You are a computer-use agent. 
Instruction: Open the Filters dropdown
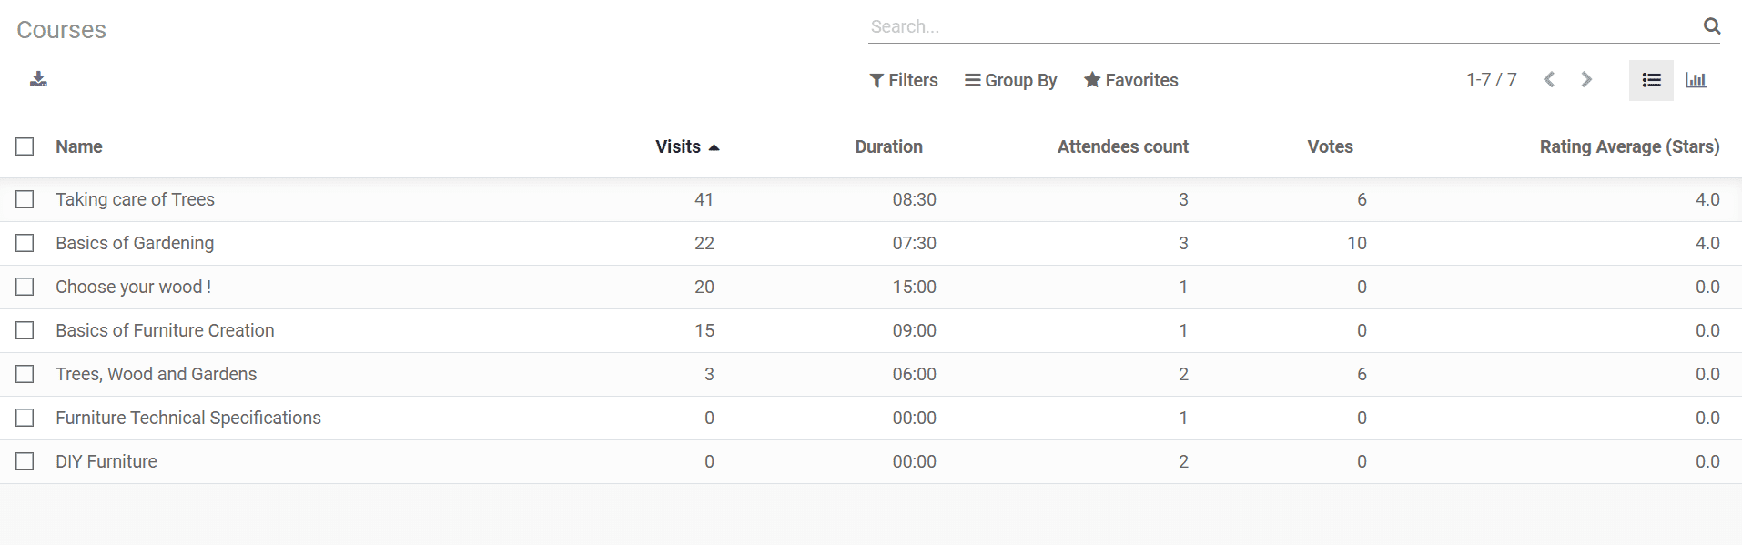point(903,80)
